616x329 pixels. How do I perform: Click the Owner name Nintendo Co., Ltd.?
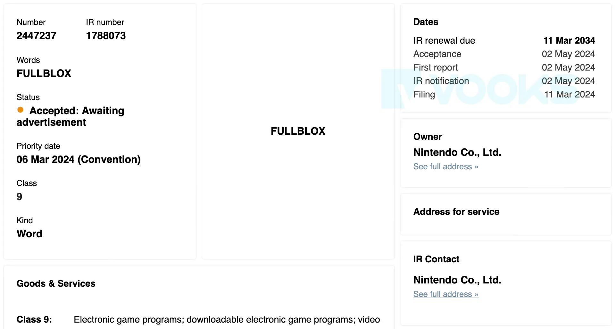457,152
